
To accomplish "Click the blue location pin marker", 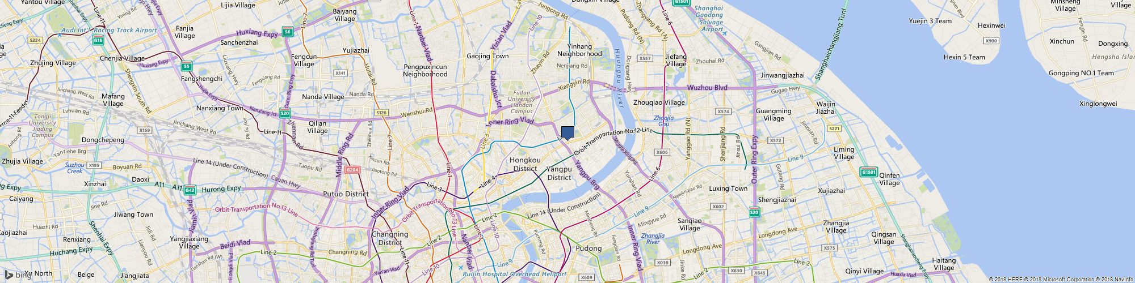I will click(x=567, y=133).
